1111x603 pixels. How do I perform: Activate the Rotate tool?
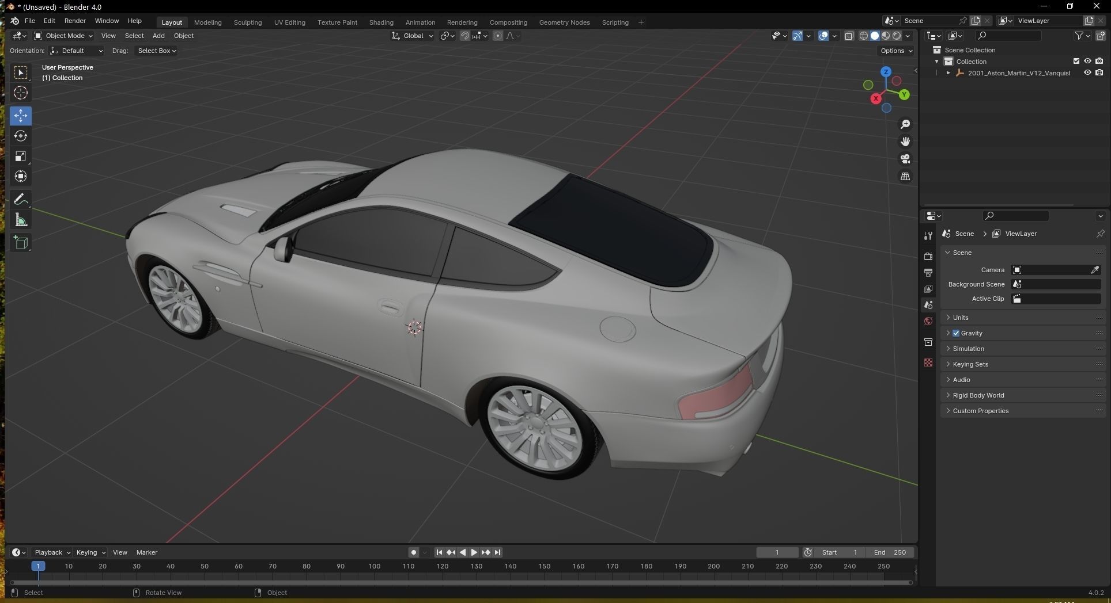pyautogui.click(x=21, y=136)
